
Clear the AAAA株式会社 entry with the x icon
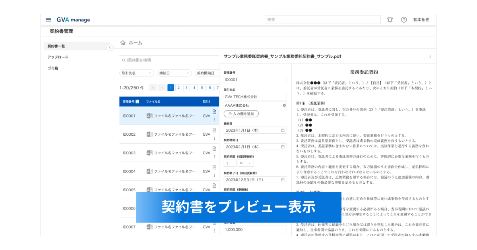coord(284,106)
